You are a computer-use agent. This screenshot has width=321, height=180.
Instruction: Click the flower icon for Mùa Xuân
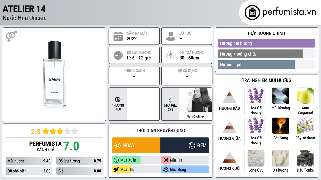(x=116, y=160)
